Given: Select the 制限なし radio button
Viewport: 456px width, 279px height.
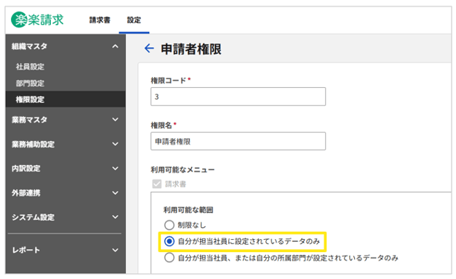Looking at the screenshot, I should coord(169,225).
